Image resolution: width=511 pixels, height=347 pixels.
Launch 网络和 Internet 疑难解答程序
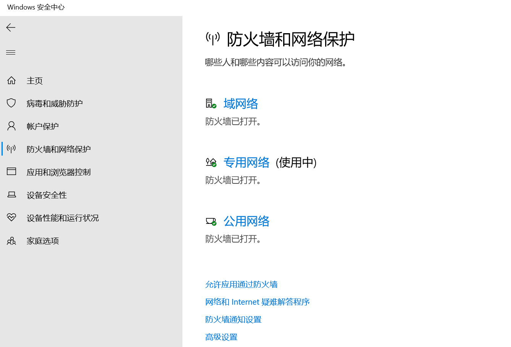[x=257, y=302]
